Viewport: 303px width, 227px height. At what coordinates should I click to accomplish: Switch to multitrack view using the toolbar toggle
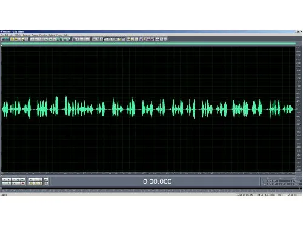5,39
